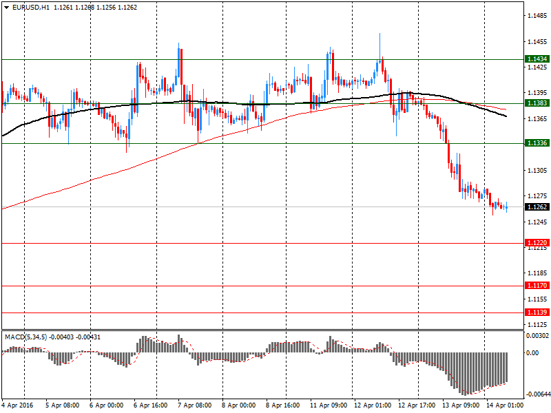Click the MACD zero level 0.00 label
Screen dimensions: 551x413
click(532, 353)
